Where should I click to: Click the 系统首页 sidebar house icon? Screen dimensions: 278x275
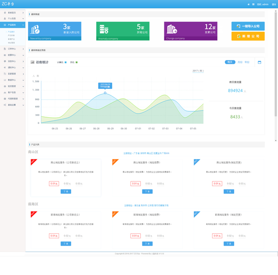5,12
